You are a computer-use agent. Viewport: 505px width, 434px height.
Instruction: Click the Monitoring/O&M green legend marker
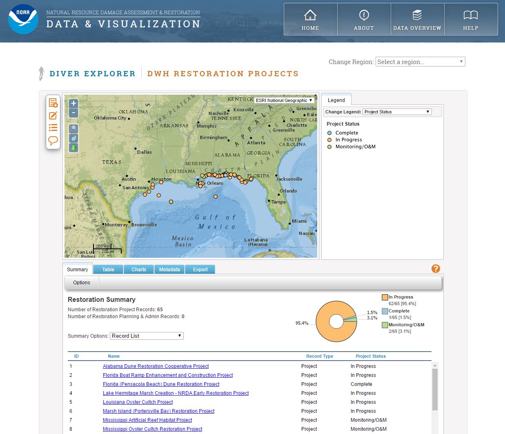pyautogui.click(x=329, y=147)
